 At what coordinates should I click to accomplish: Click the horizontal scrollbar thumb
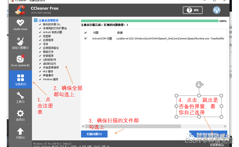[x=133, y=126]
